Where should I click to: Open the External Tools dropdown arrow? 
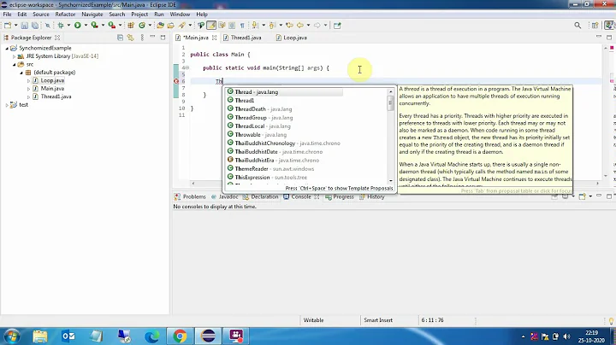121,26
